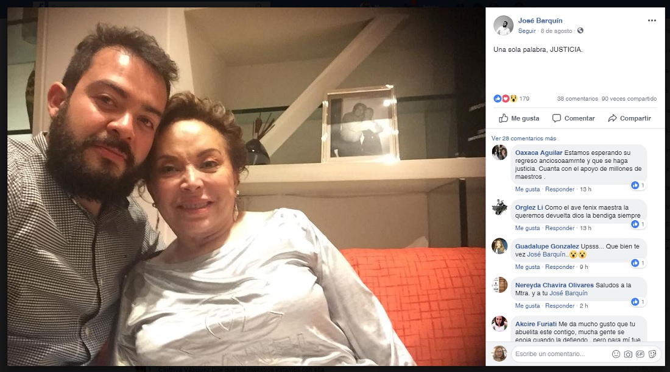Image resolution: width=670 pixels, height=372 pixels.
Task: Open the sticker picker icon
Action: [652, 354]
